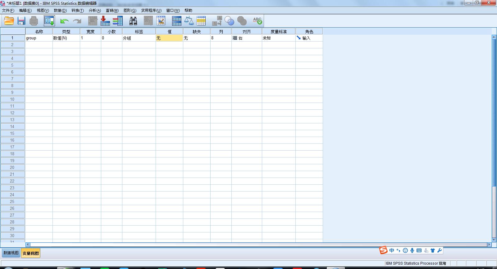
Task: Click the Weight cases scale icon
Action: (x=189, y=21)
